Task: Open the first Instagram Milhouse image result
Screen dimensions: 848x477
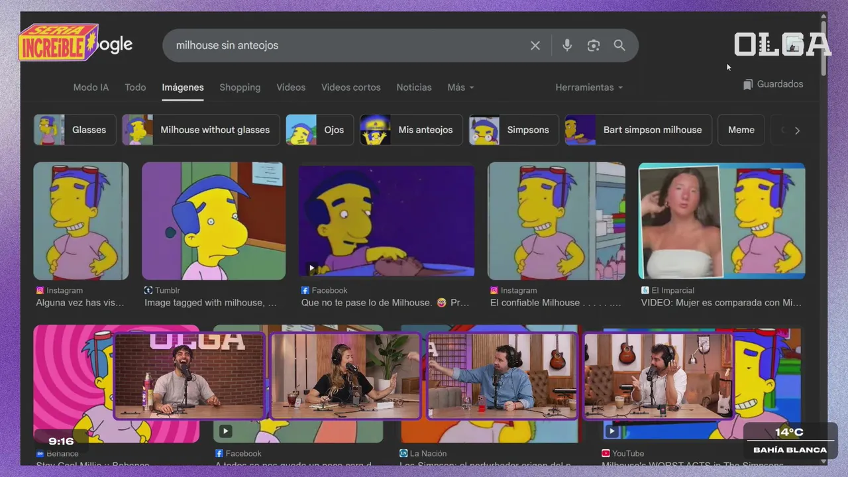Action: (81, 221)
